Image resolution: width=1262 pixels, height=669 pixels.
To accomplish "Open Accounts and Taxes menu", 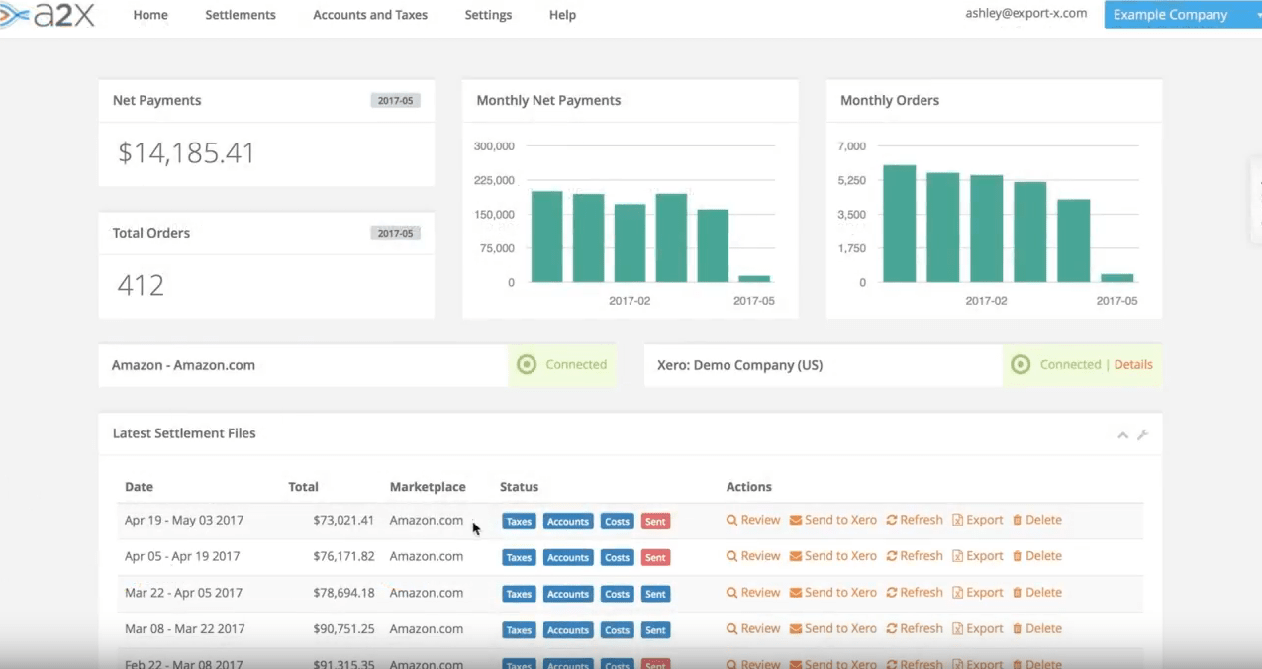I will point(370,15).
